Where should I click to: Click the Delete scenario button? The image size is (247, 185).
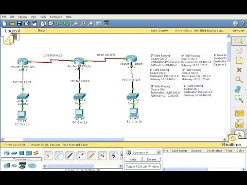[151, 159]
